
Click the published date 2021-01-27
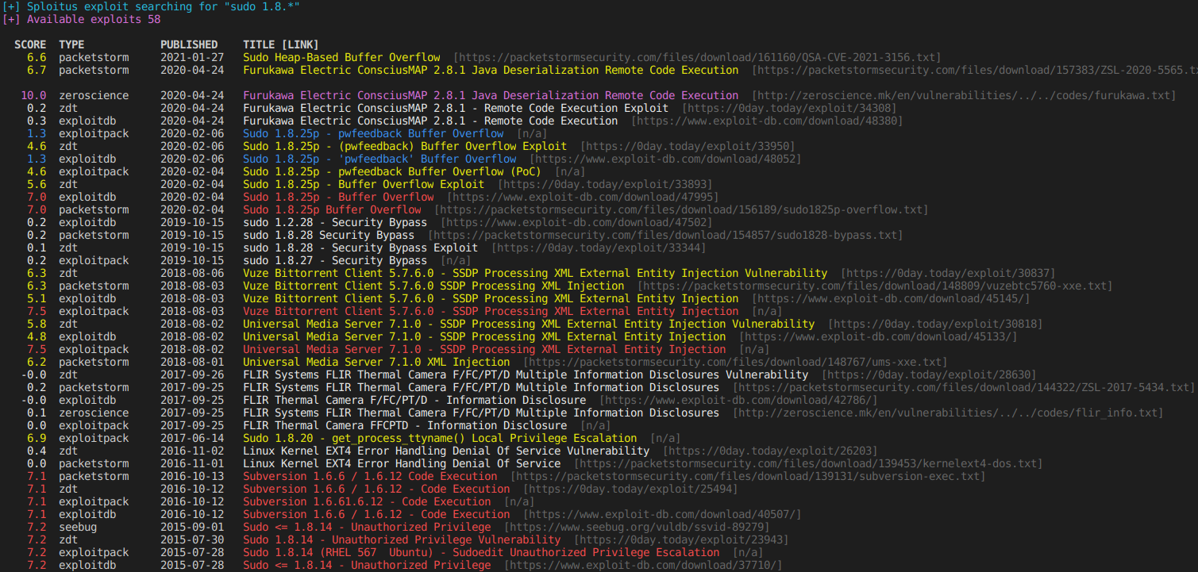click(192, 57)
